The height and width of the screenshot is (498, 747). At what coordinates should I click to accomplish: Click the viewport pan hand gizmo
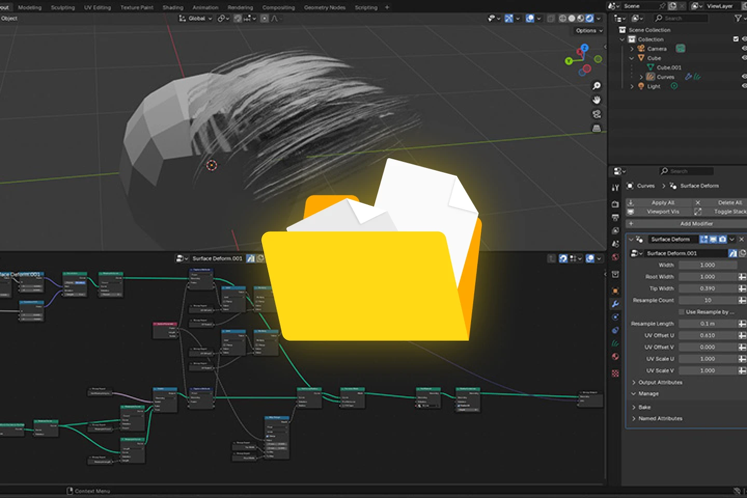(597, 100)
